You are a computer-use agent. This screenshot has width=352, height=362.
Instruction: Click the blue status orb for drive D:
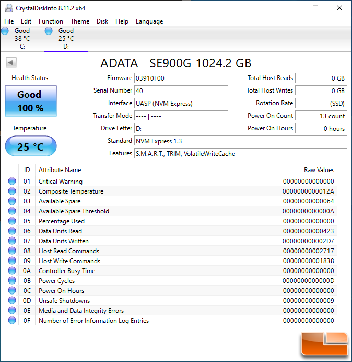pos(49,31)
